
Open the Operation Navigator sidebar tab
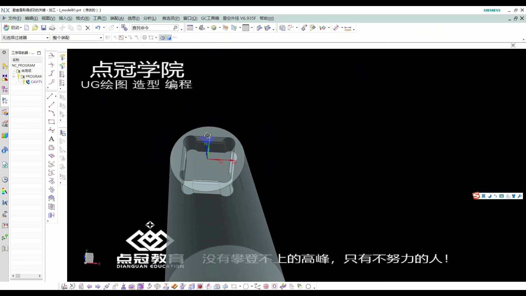(x=5, y=101)
